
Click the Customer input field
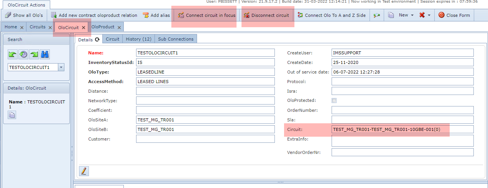click(205, 139)
